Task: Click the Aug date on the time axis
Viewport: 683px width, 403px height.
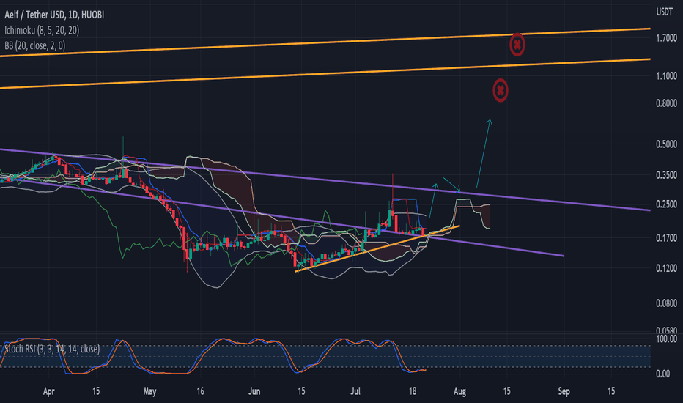Action: point(459,391)
